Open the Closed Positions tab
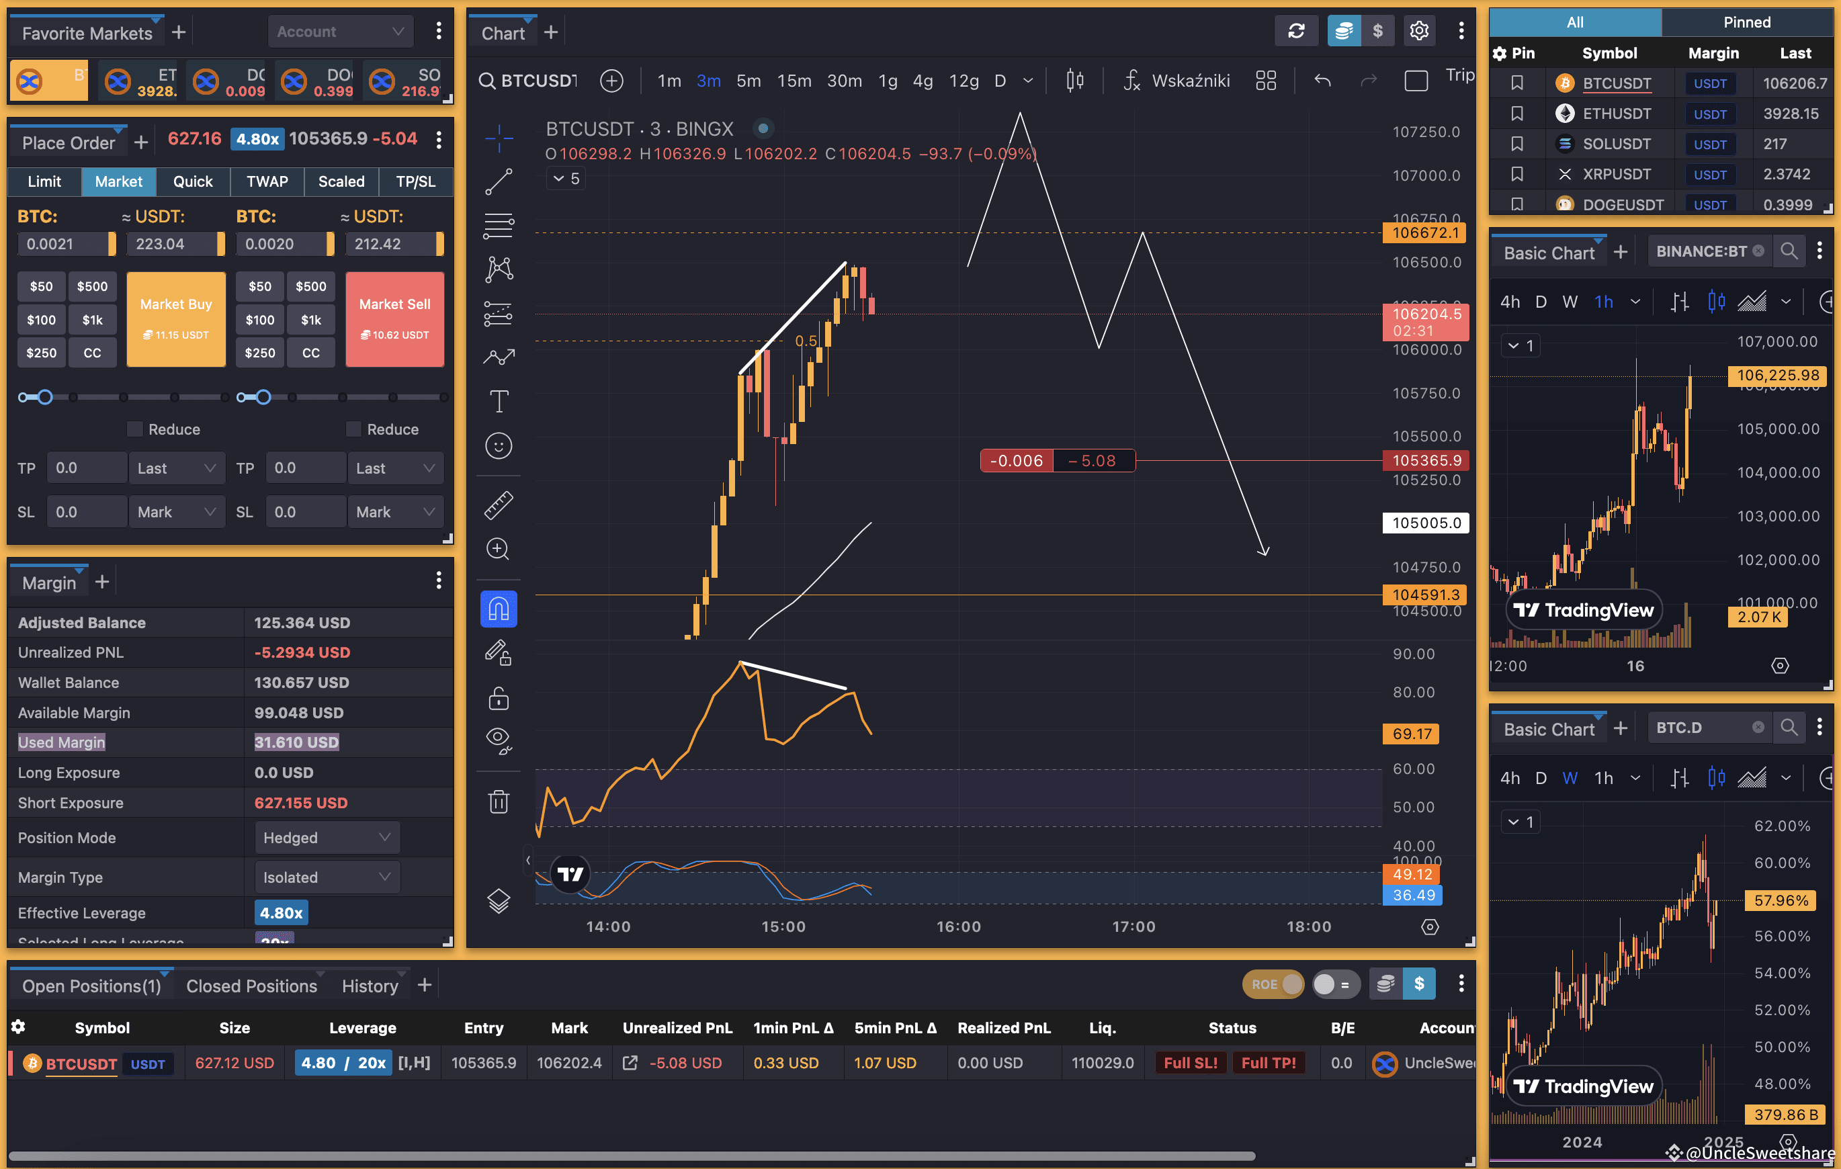1841x1169 pixels. click(x=251, y=986)
